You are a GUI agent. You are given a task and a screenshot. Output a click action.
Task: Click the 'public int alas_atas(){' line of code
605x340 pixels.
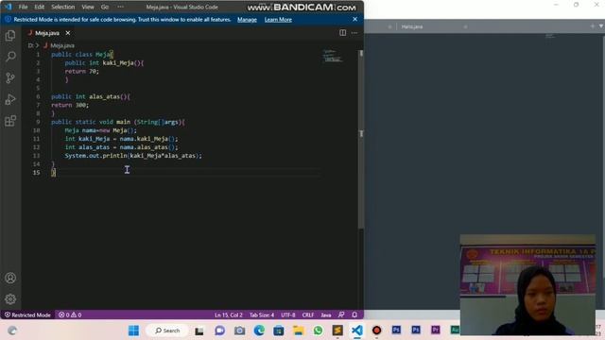pos(91,96)
